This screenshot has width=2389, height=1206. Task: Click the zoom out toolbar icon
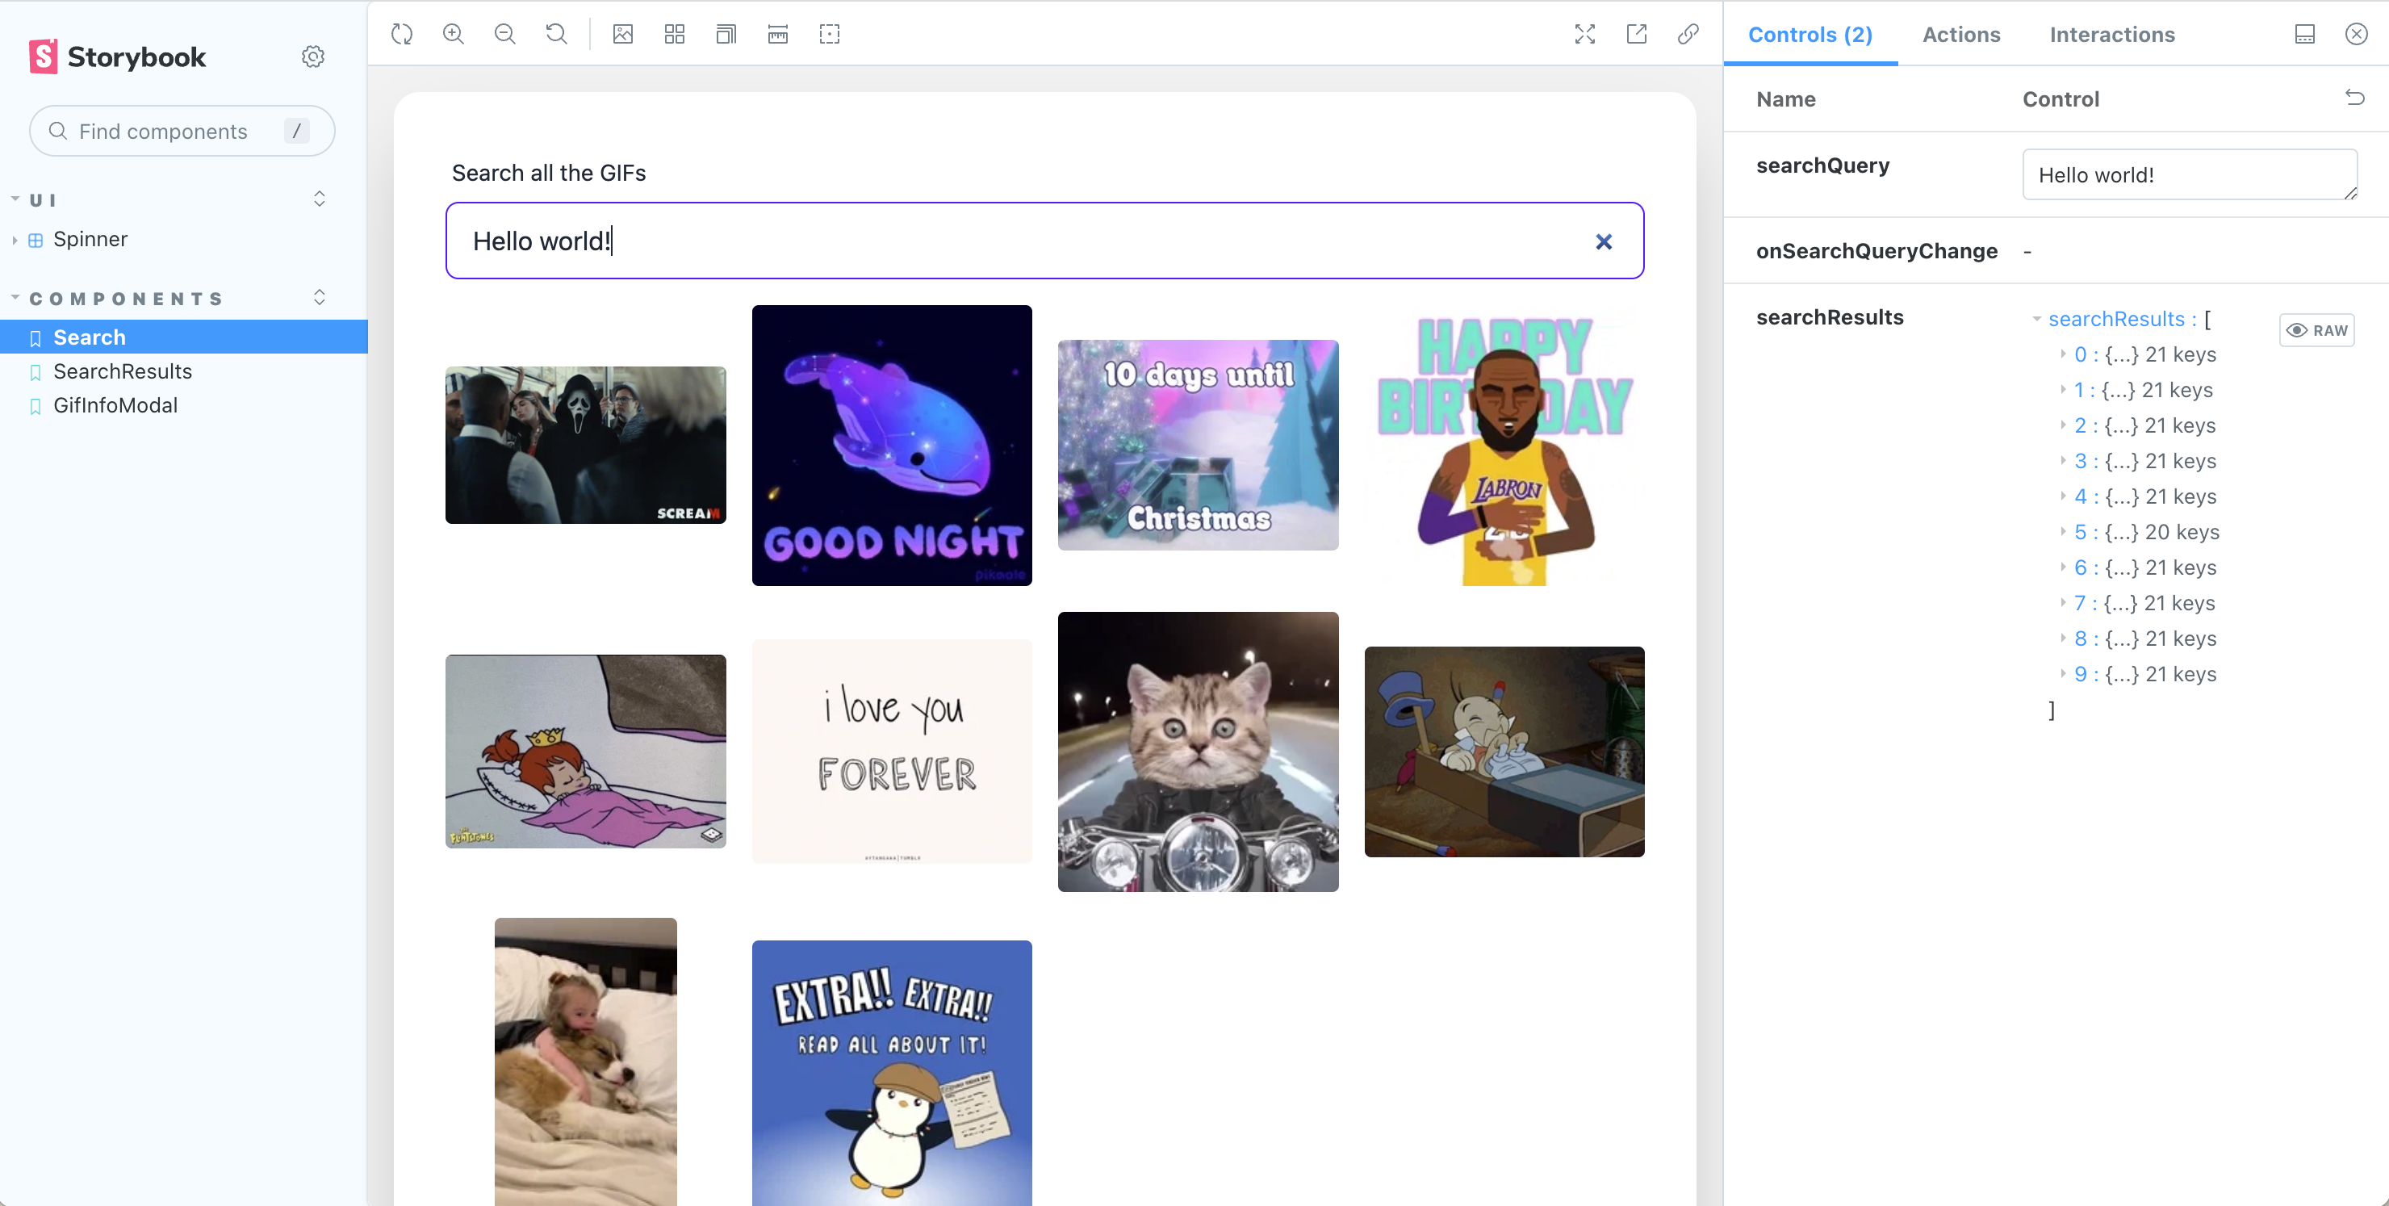(504, 35)
